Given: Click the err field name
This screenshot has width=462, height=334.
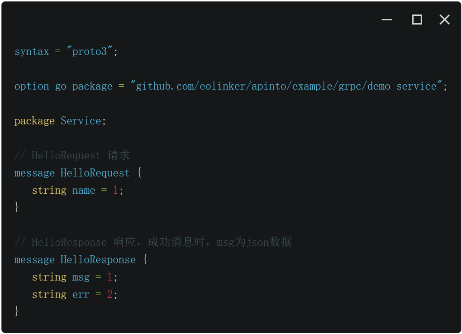Looking at the screenshot, I should tap(81, 295).
